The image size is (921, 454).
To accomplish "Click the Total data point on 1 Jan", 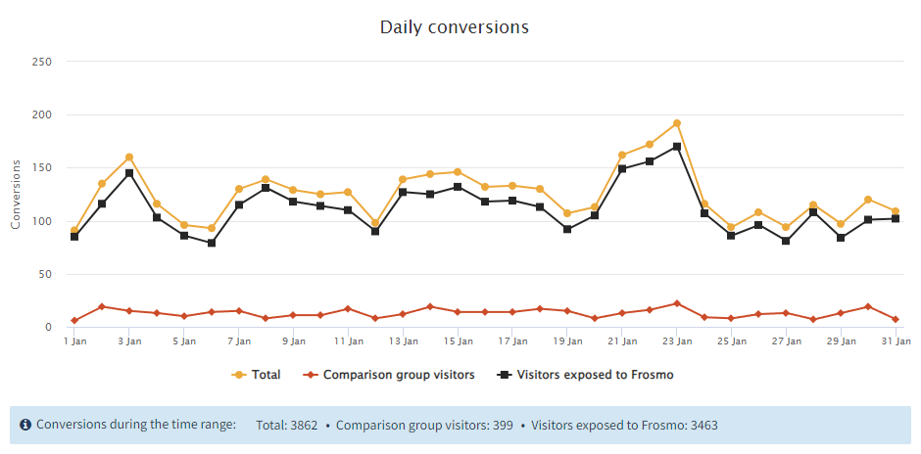I will point(74,231).
